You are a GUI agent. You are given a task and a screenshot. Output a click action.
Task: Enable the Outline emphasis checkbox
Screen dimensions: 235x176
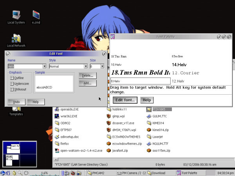click(12, 78)
